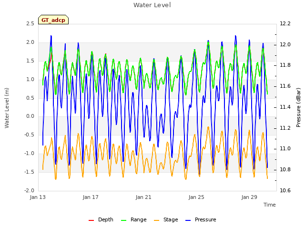The height and width of the screenshot is (229, 305).
Task: Click the Jan 21 date tick label
Action: click(x=143, y=197)
